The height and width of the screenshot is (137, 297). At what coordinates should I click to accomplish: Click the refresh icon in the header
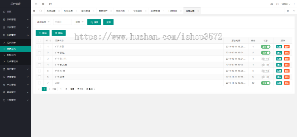[x=50, y=4]
